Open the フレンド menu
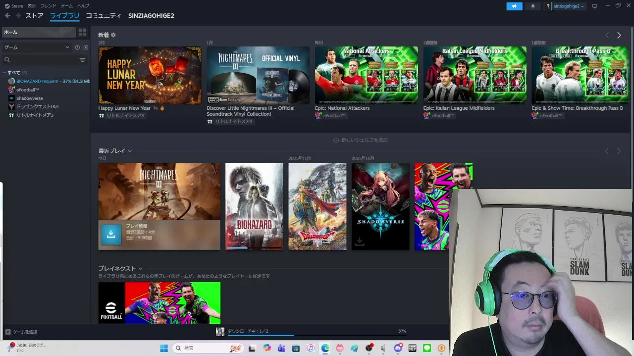634x356 pixels. [48, 6]
